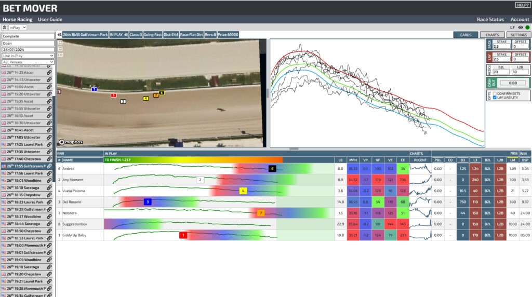Click link icon for 19:18 Saratoga

[x=49, y=267]
